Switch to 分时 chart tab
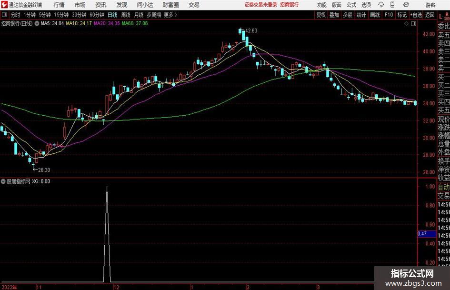The height and width of the screenshot is (290, 450). 16,15
